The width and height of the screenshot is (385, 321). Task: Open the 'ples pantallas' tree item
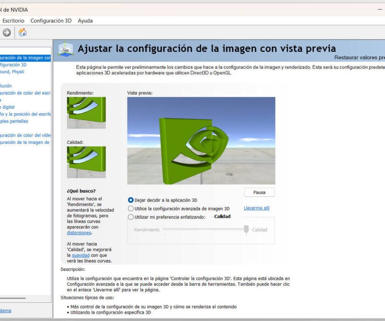pyautogui.click(x=14, y=121)
